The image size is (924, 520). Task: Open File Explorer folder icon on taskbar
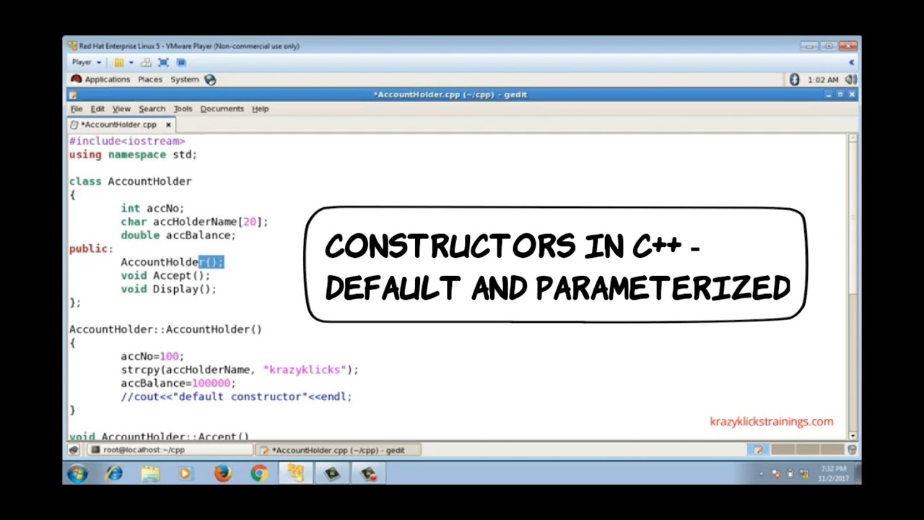pos(150,474)
